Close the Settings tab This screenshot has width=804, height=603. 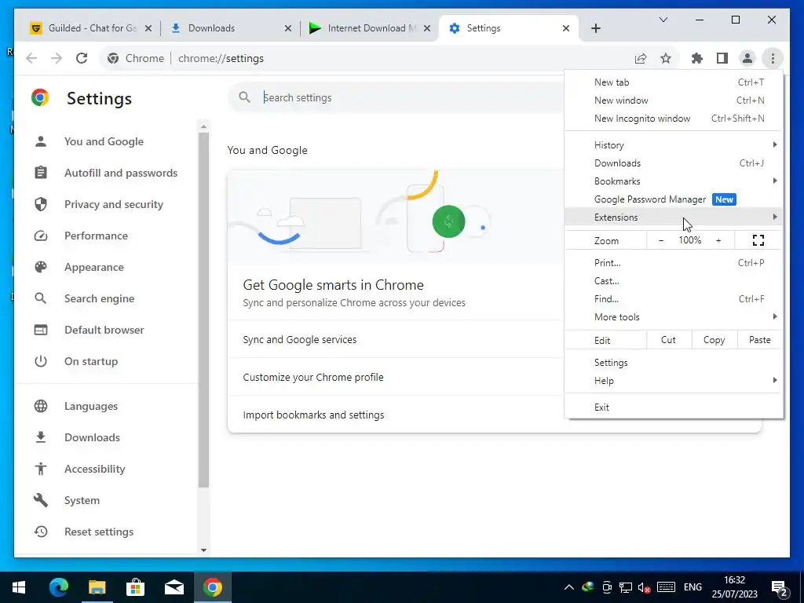pyautogui.click(x=566, y=28)
